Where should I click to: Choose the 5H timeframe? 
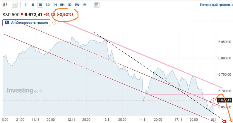pos(62,5)
